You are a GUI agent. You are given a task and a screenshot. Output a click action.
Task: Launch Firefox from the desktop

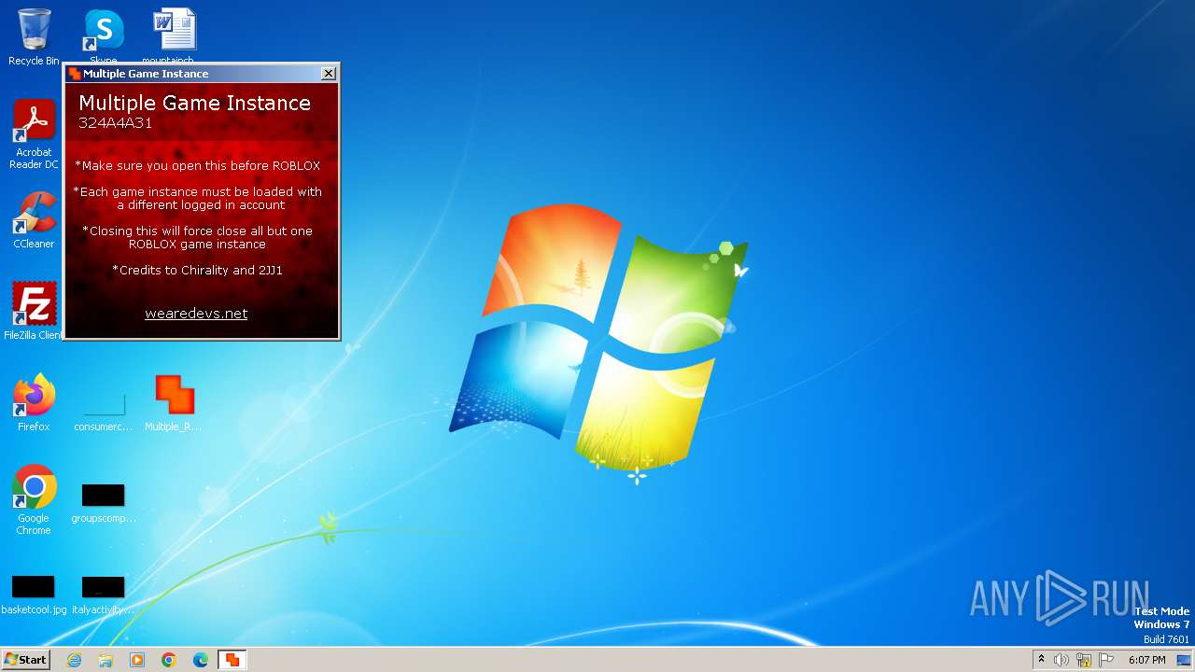tap(34, 402)
